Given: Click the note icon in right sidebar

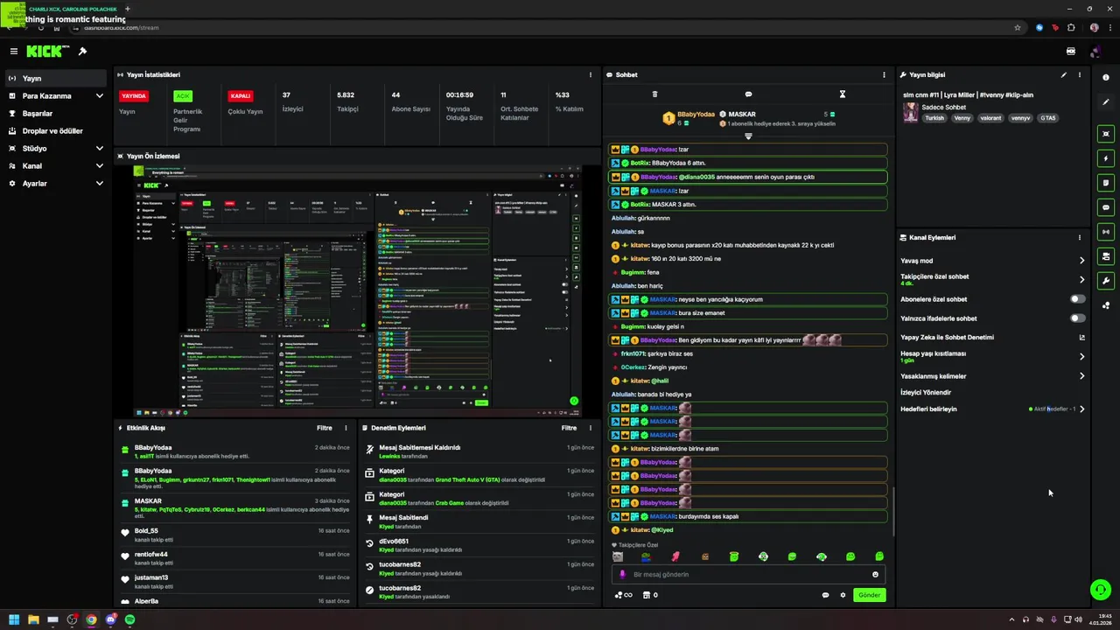Looking at the screenshot, I should (1106, 183).
